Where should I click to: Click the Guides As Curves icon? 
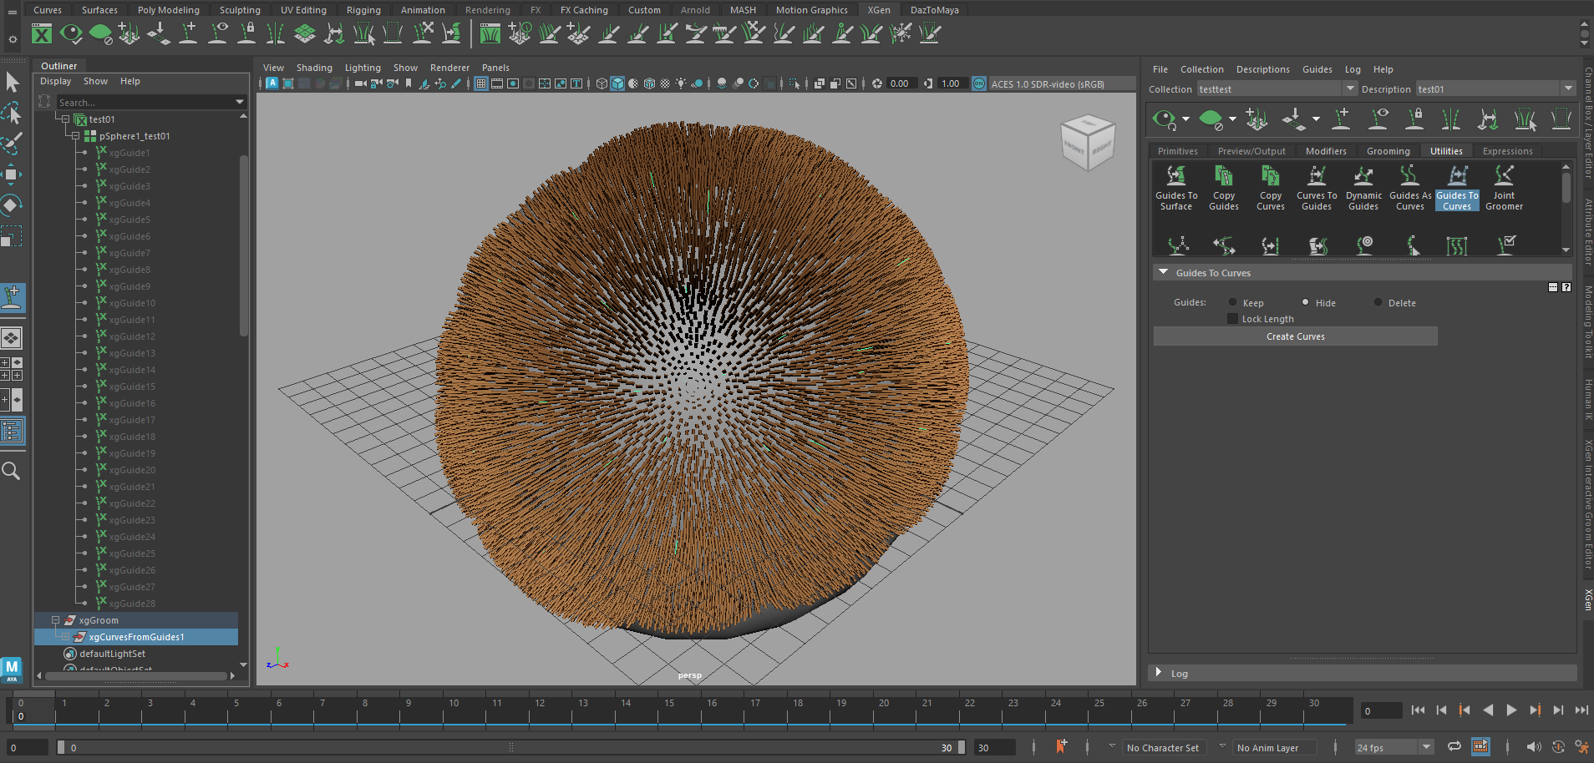click(x=1410, y=176)
